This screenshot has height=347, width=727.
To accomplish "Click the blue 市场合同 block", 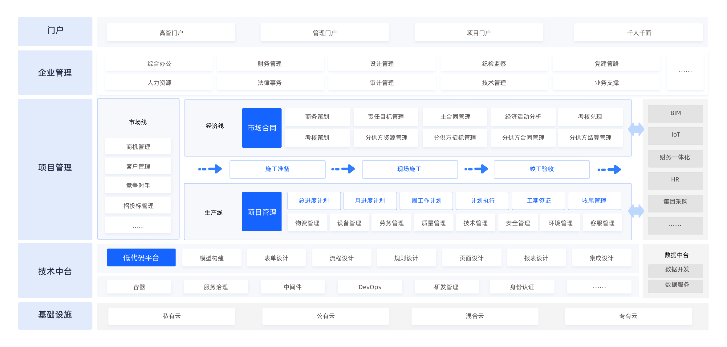I will 262,128.
